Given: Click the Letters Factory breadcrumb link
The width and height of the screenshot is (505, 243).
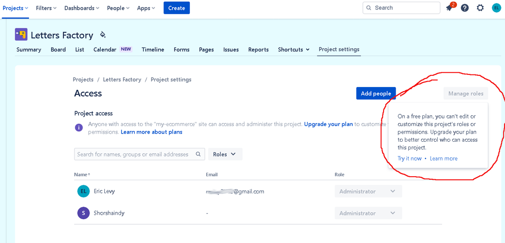Looking at the screenshot, I should pos(122,79).
